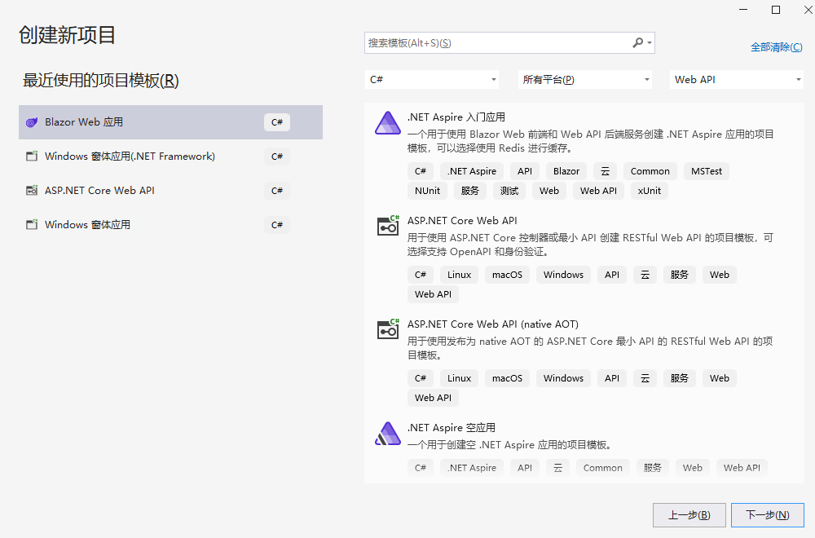Click the NUnit tag on .NET Aspire 入门应用
The image size is (815, 538).
427,191
